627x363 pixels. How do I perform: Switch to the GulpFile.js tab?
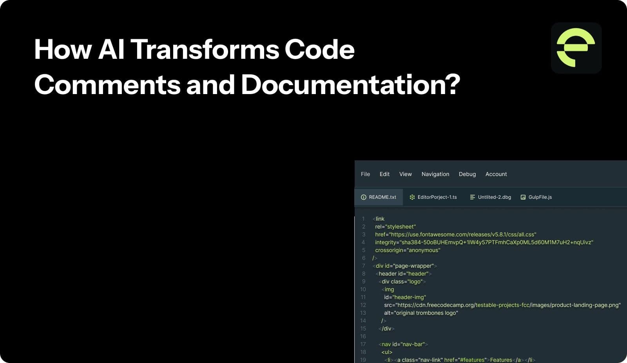click(536, 197)
